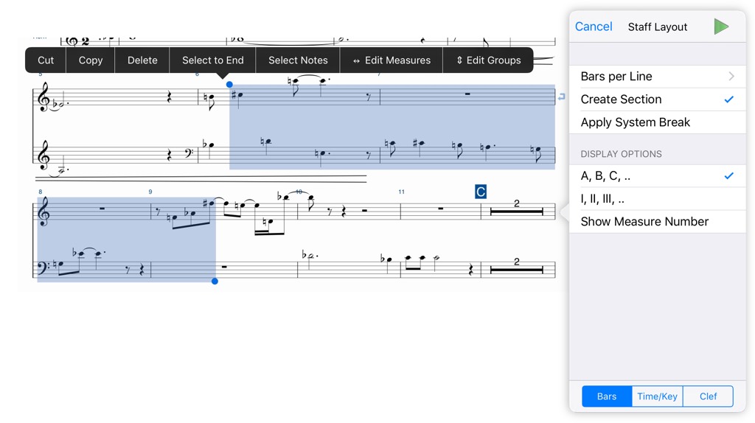
Task: Switch to the Time/Key tab
Action: [657, 396]
